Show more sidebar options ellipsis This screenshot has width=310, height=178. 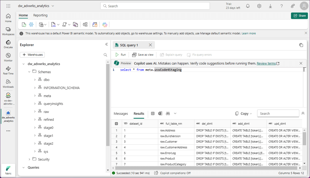[8, 131]
